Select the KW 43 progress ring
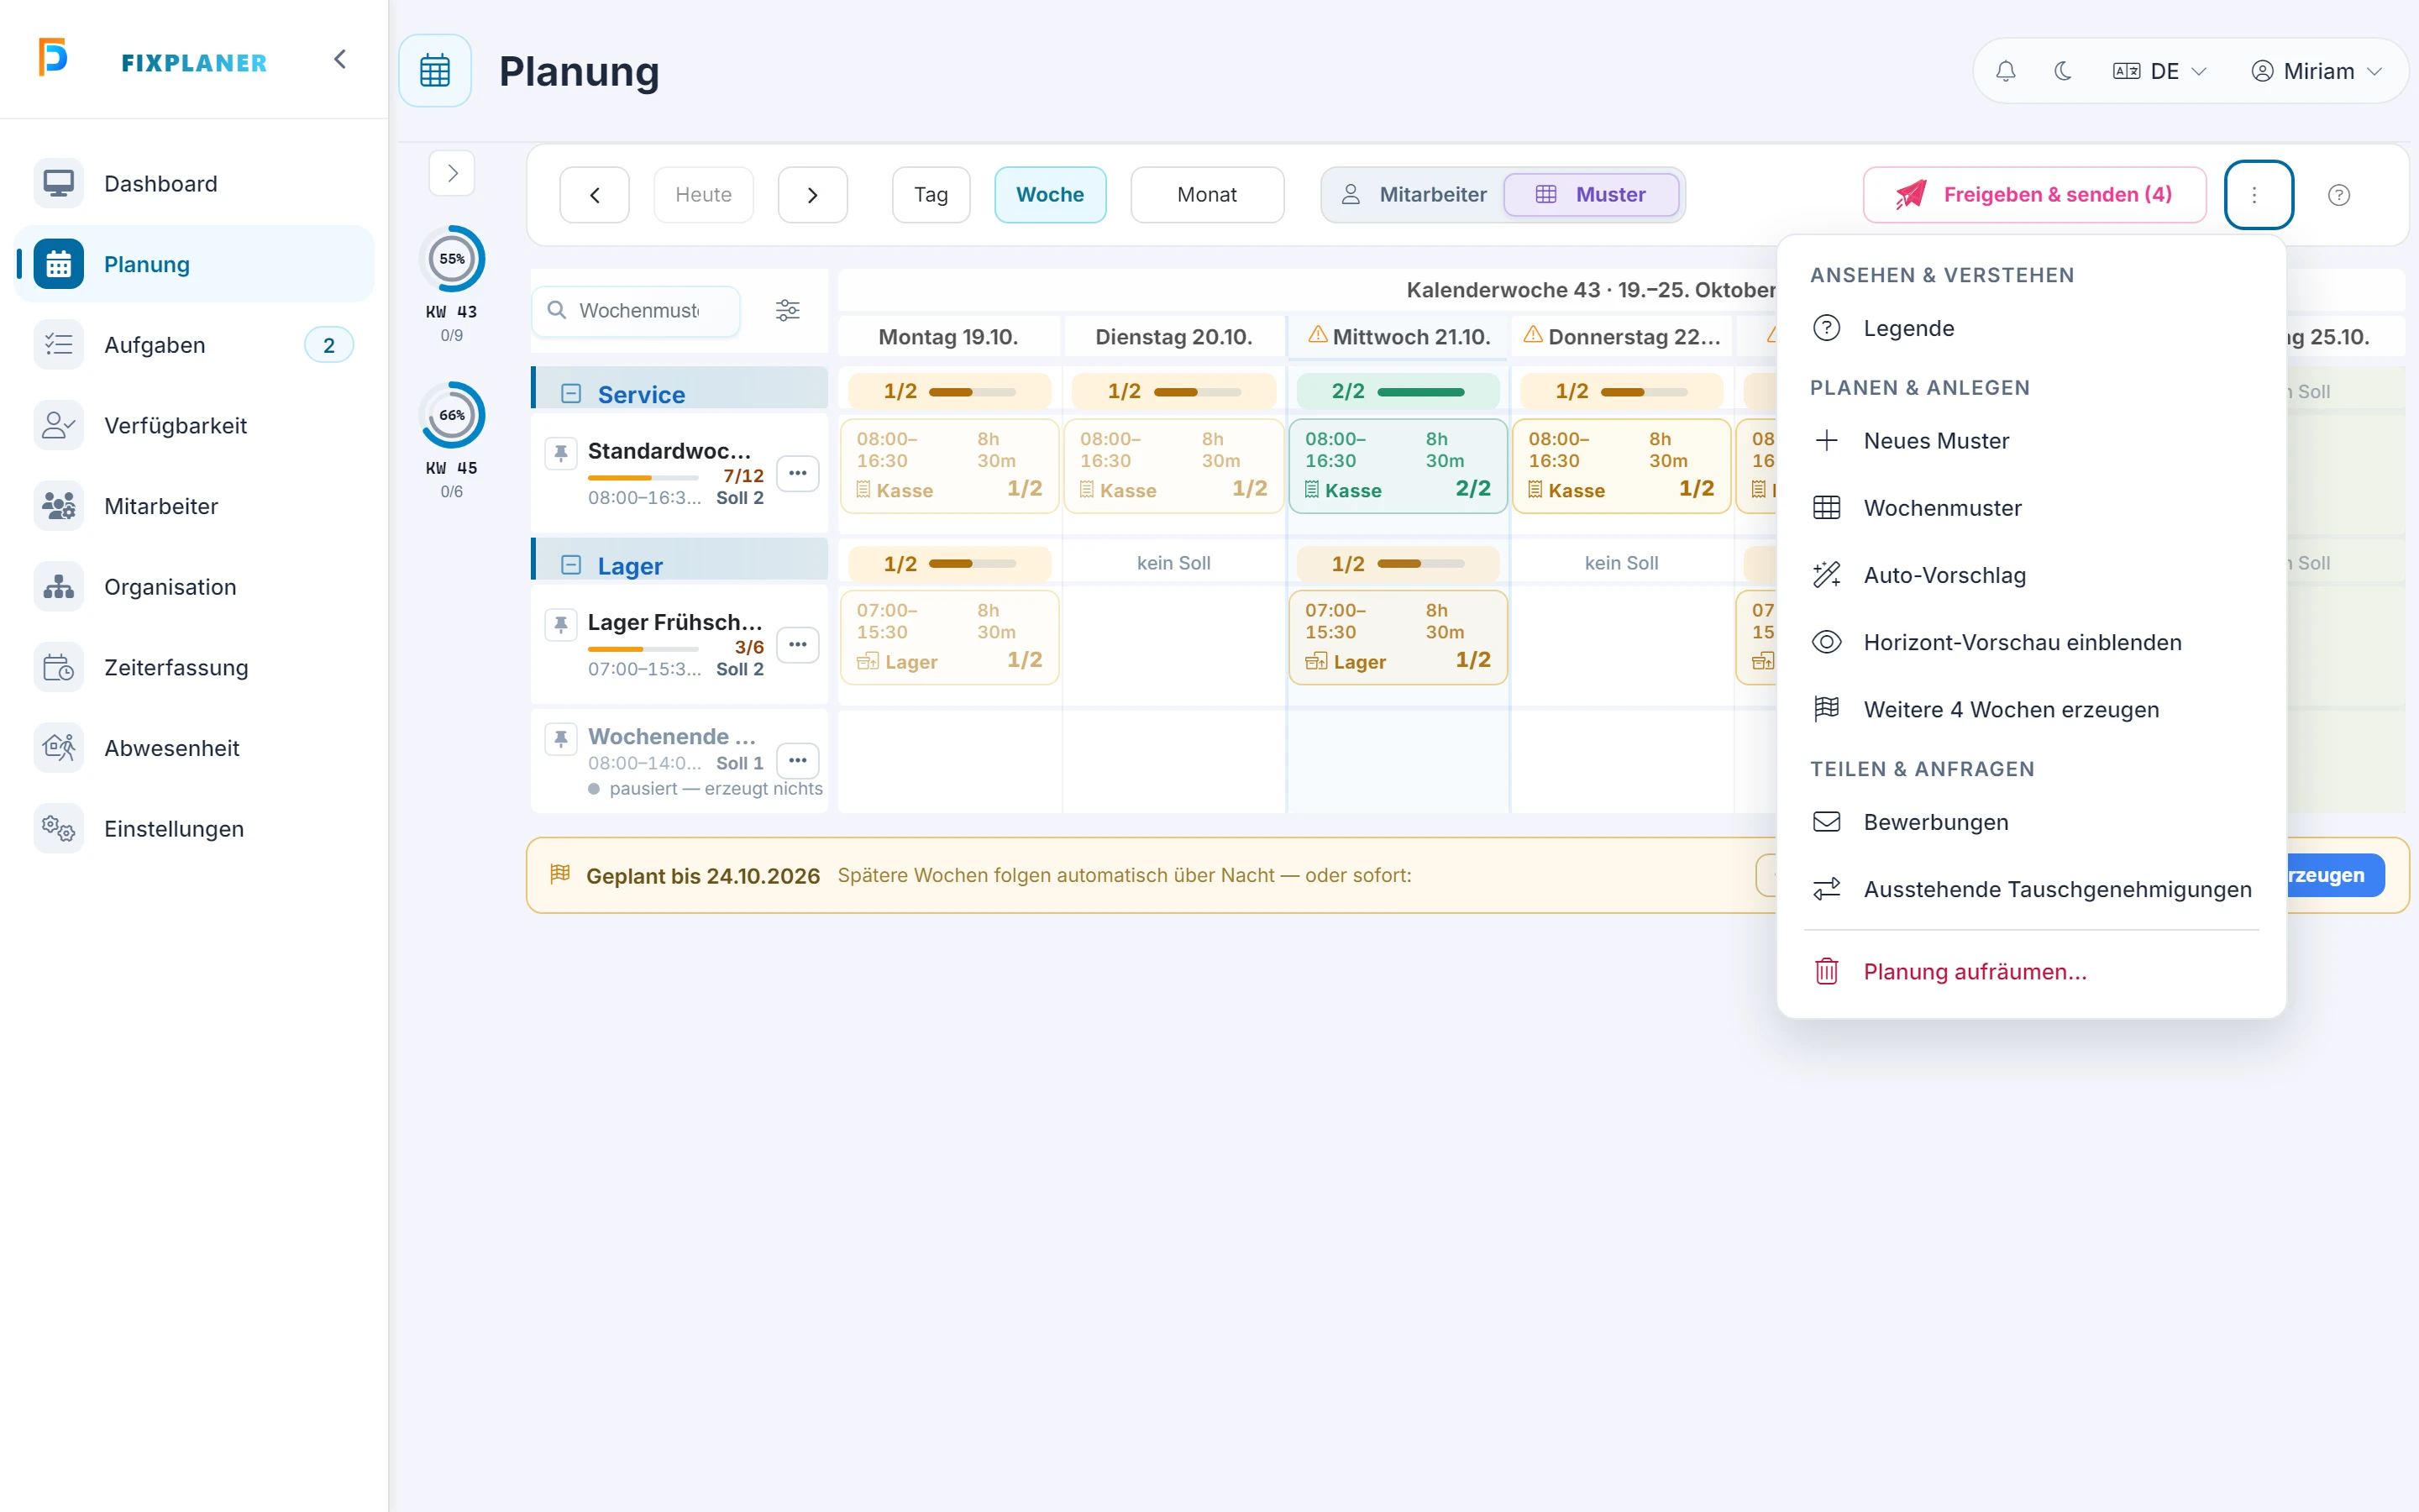The height and width of the screenshot is (1512, 2419). coord(452,259)
